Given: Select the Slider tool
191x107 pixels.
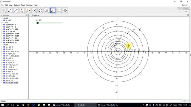Looking at the screenshot, I should (x=59, y=10).
